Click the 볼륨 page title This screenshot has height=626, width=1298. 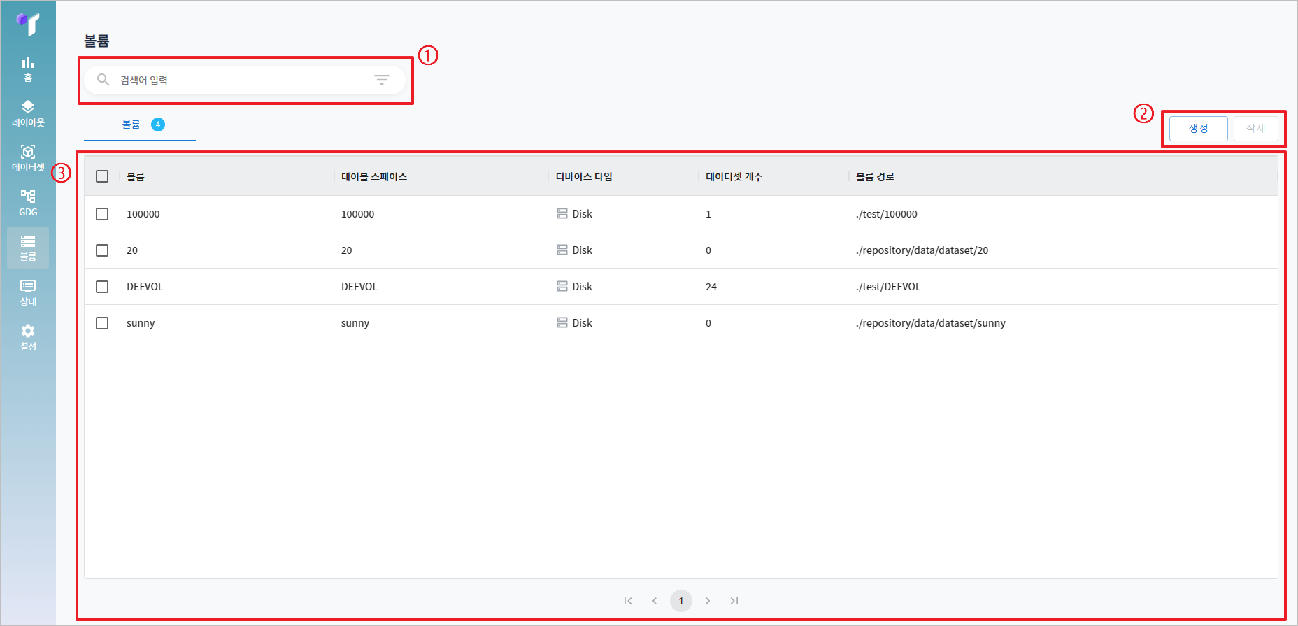pos(97,41)
